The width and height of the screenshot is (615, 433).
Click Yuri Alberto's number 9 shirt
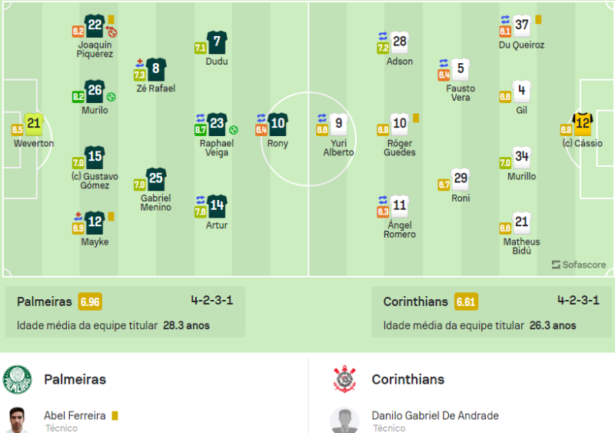click(x=338, y=123)
